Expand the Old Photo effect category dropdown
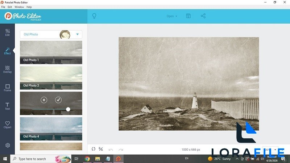 coord(51,34)
